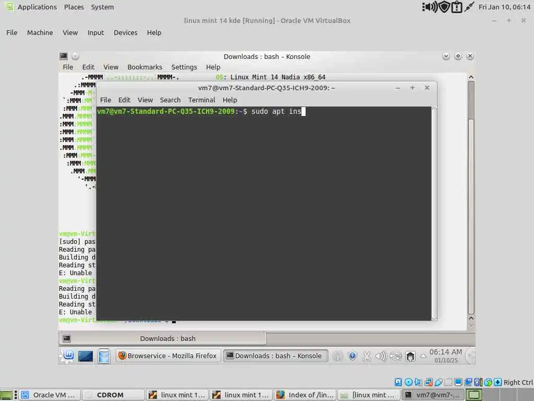Click the round pin button in Konsole title bar
The image size is (534, 401).
[75, 56]
